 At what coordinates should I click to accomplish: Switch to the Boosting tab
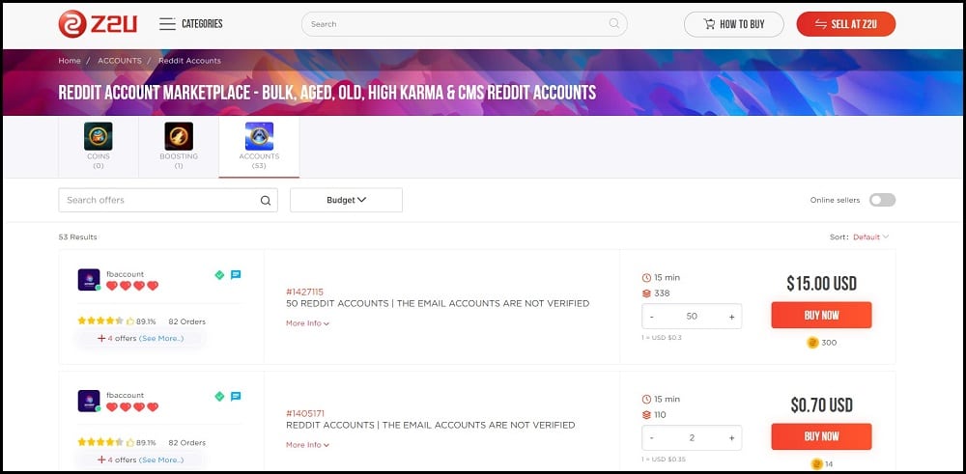pyautogui.click(x=179, y=147)
